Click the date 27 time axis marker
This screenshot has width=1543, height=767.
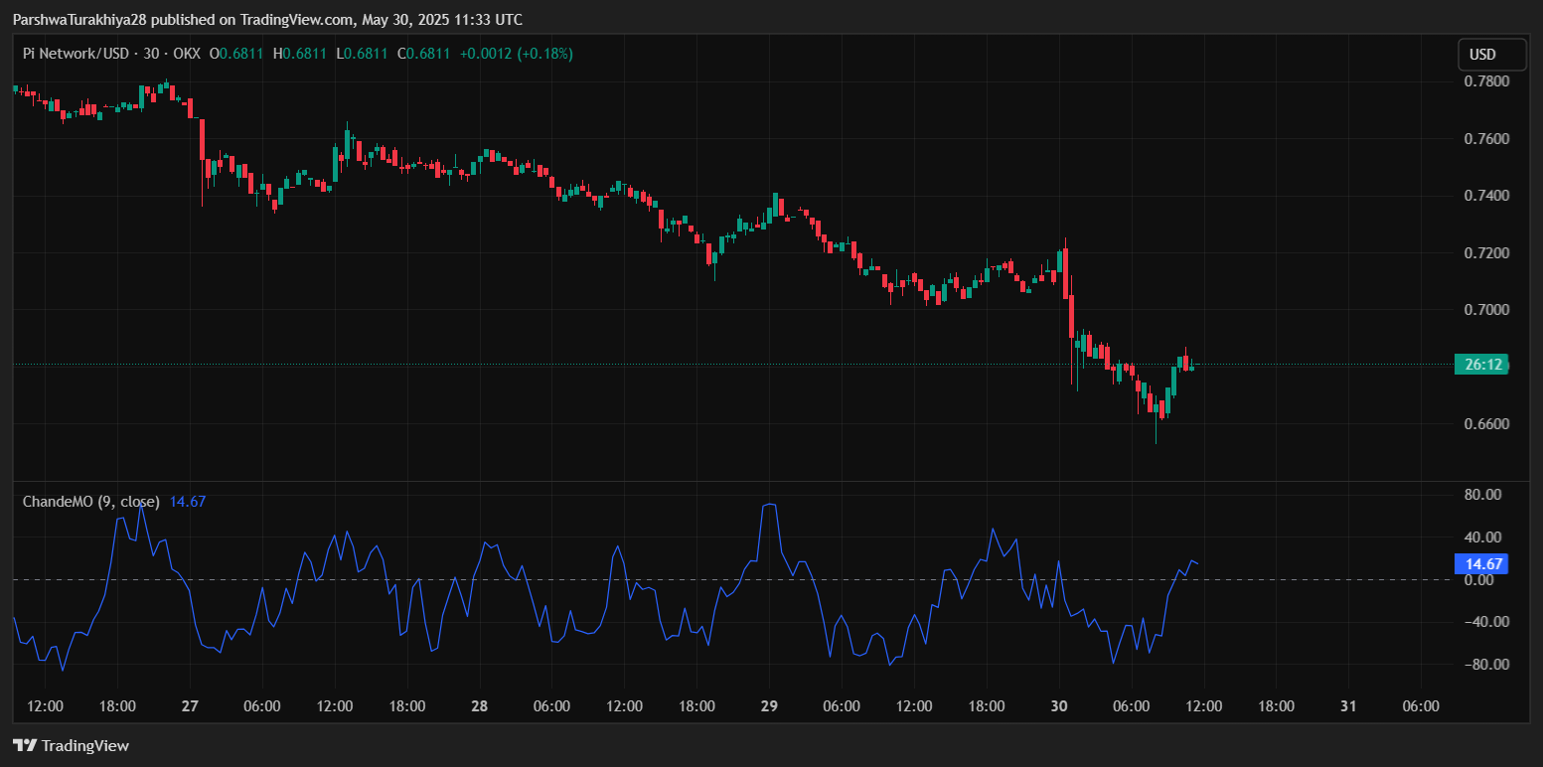(x=191, y=706)
